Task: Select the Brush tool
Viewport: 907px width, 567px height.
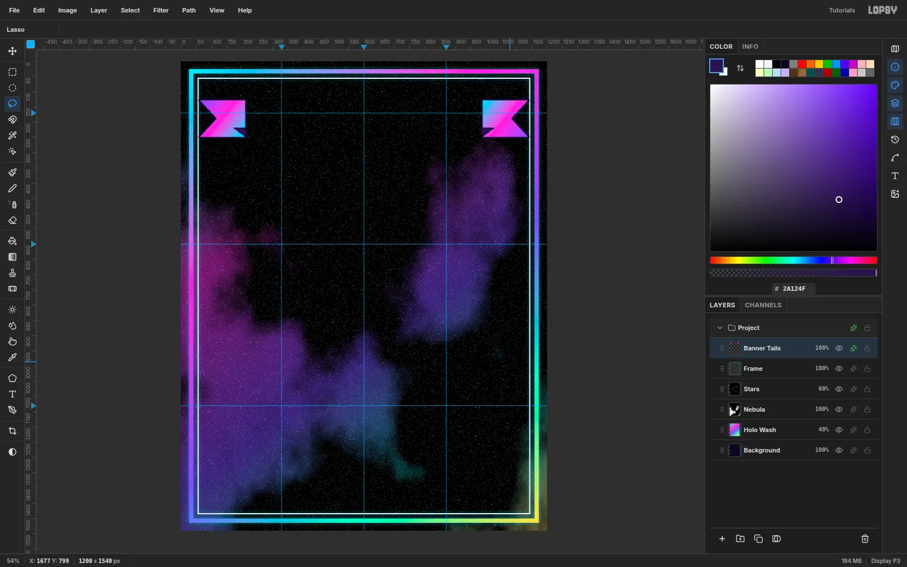Action: pyautogui.click(x=12, y=172)
